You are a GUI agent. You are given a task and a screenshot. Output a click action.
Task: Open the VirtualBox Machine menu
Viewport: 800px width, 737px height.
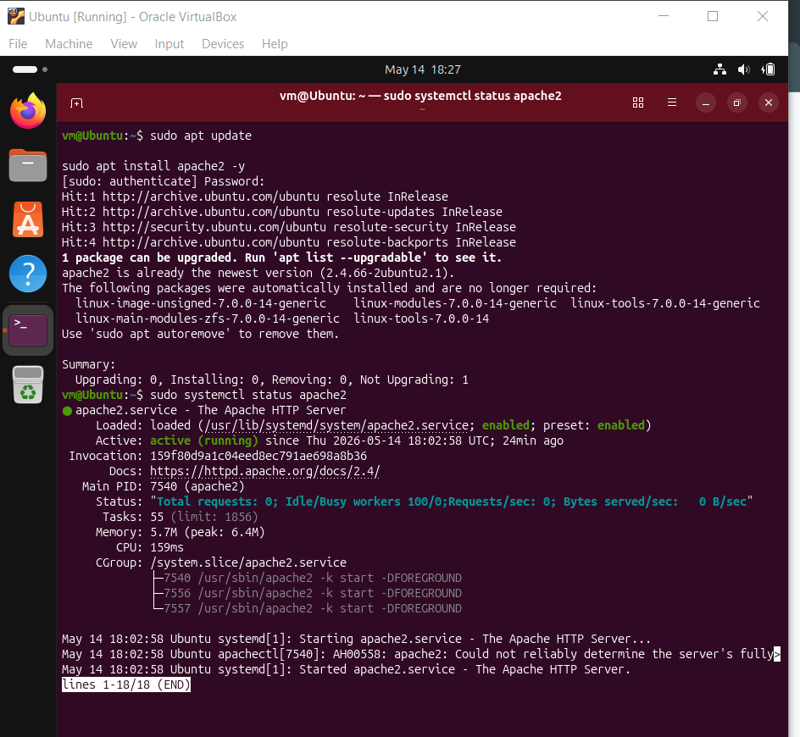(69, 44)
